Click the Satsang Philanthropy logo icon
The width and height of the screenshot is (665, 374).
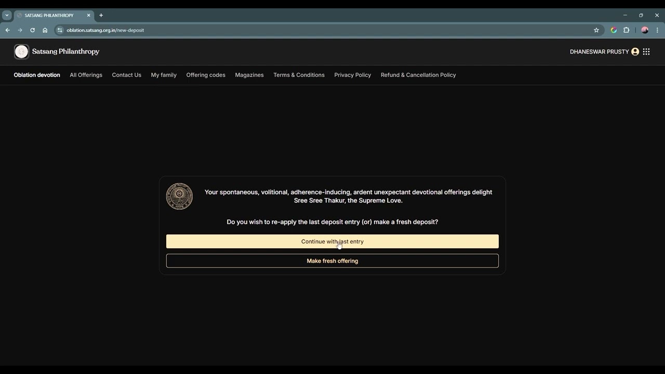[21, 51]
